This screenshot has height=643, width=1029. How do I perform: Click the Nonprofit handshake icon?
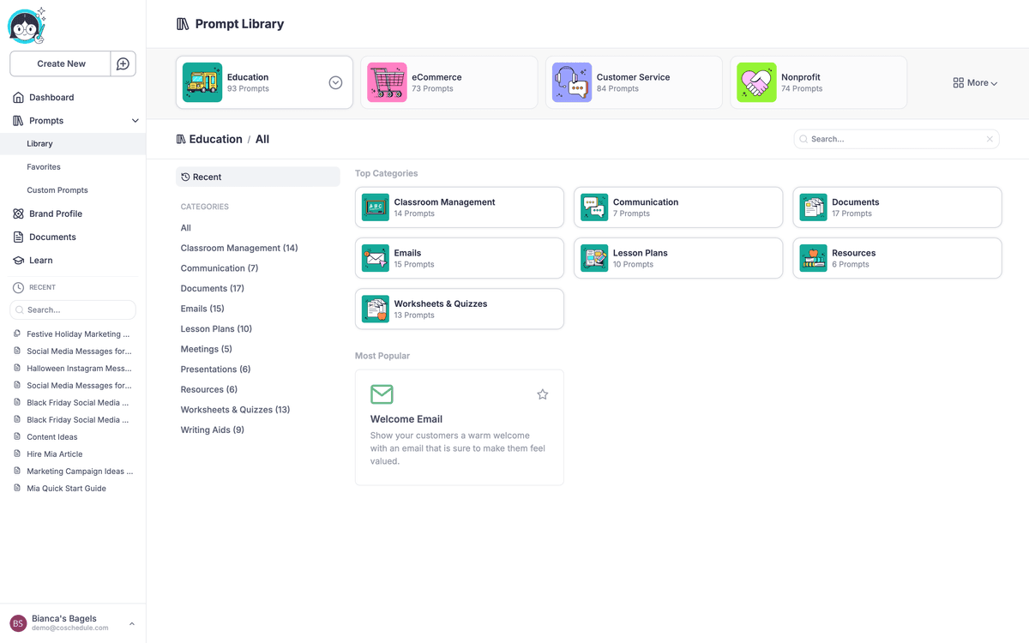(x=757, y=82)
